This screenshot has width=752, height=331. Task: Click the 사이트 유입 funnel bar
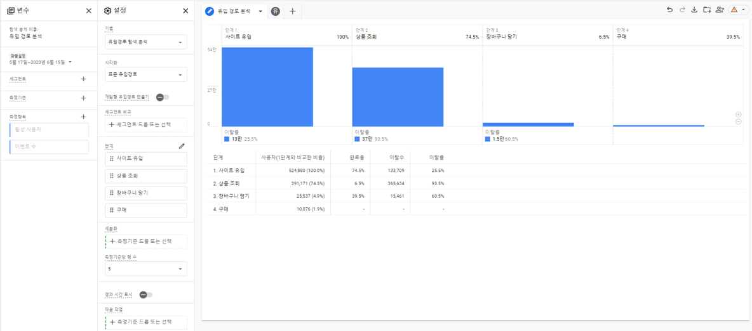coord(267,87)
